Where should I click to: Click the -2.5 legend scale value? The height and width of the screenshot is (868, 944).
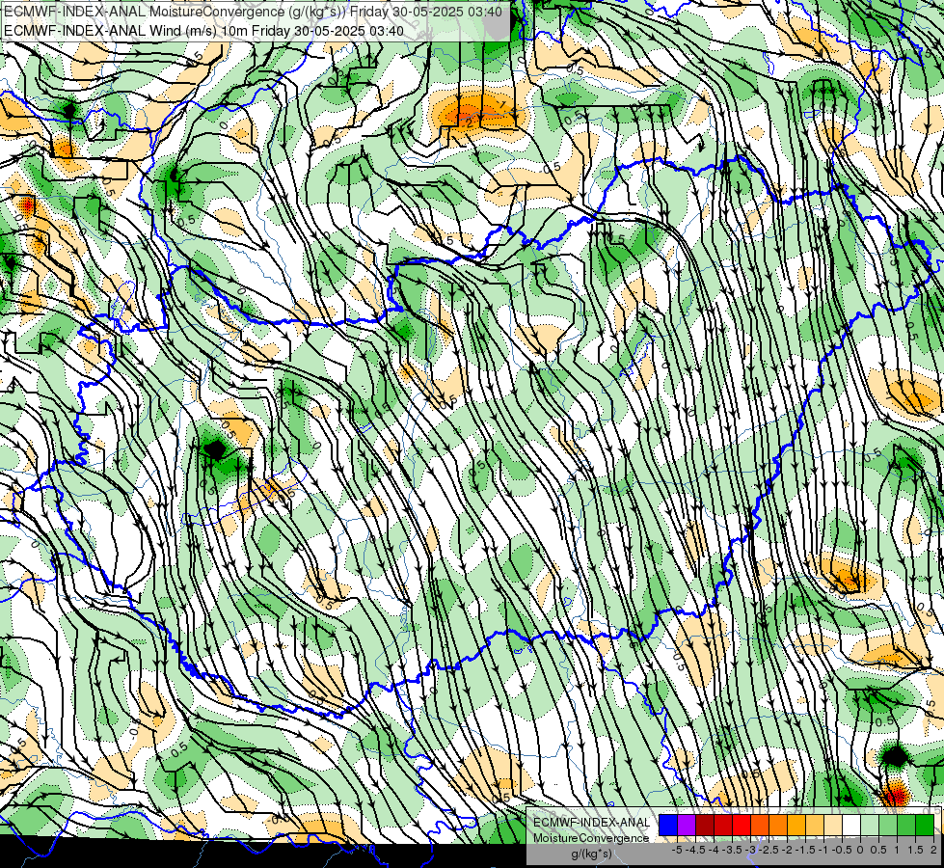tap(769, 850)
